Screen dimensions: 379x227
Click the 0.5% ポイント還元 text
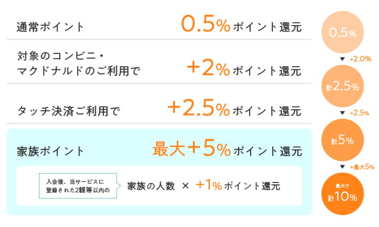point(242,24)
